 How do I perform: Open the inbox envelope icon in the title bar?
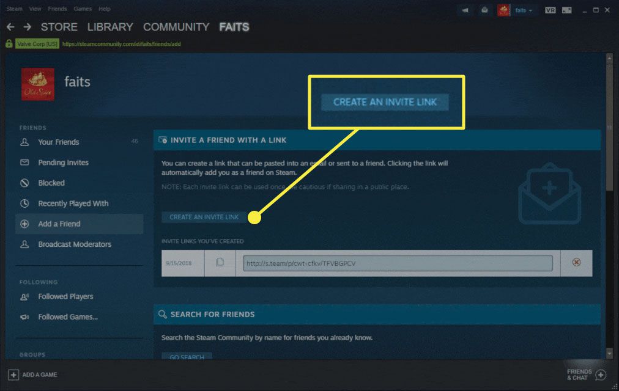tap(484, 10)
